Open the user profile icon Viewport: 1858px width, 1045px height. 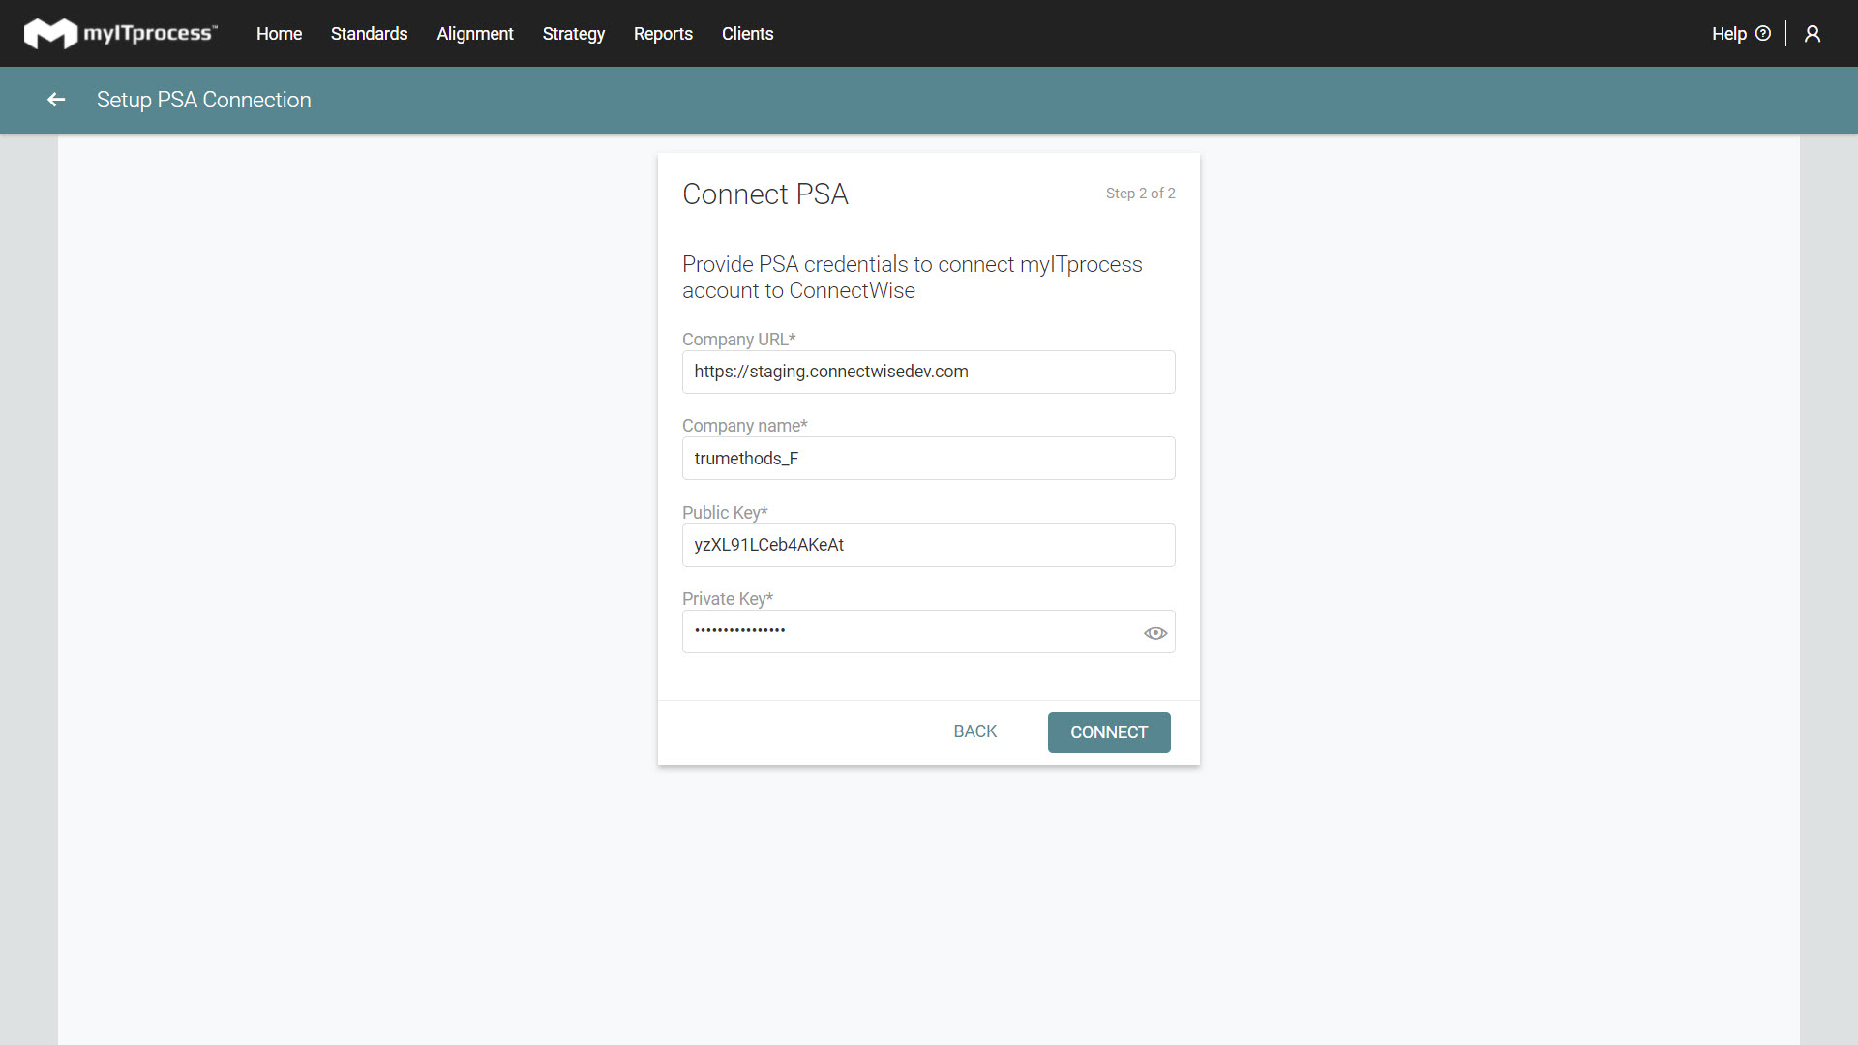point(1813,34)
